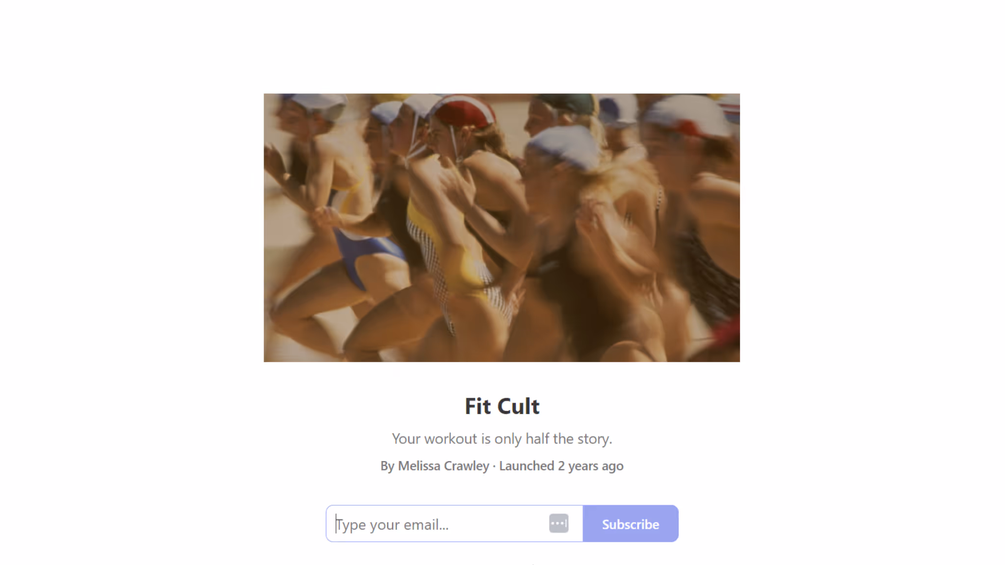Click the Subscribe button

coord(631,524)
